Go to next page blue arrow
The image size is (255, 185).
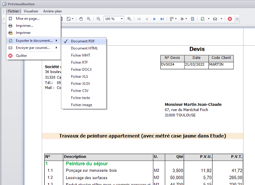(154, 19)
